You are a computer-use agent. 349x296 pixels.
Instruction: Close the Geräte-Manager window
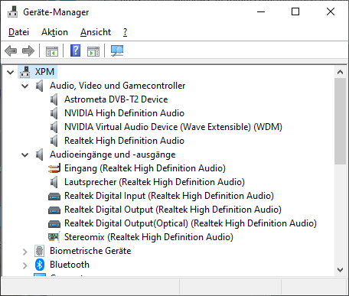331,11
